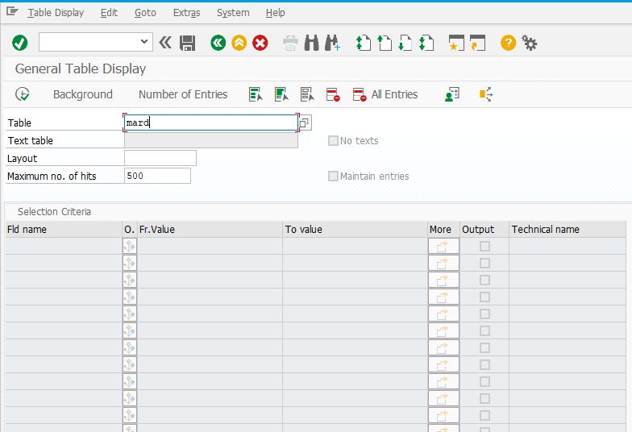
Task: Click the Table input field containing mard
Action: (211, 123)
